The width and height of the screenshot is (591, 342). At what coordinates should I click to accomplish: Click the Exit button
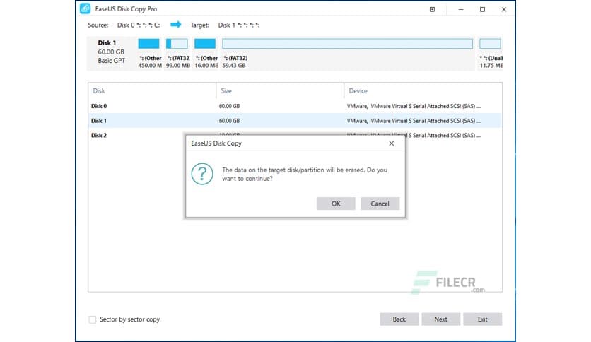[482, 319]
